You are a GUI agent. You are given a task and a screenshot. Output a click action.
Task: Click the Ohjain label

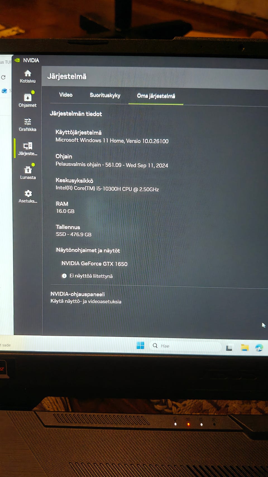(x=64, y=156)
